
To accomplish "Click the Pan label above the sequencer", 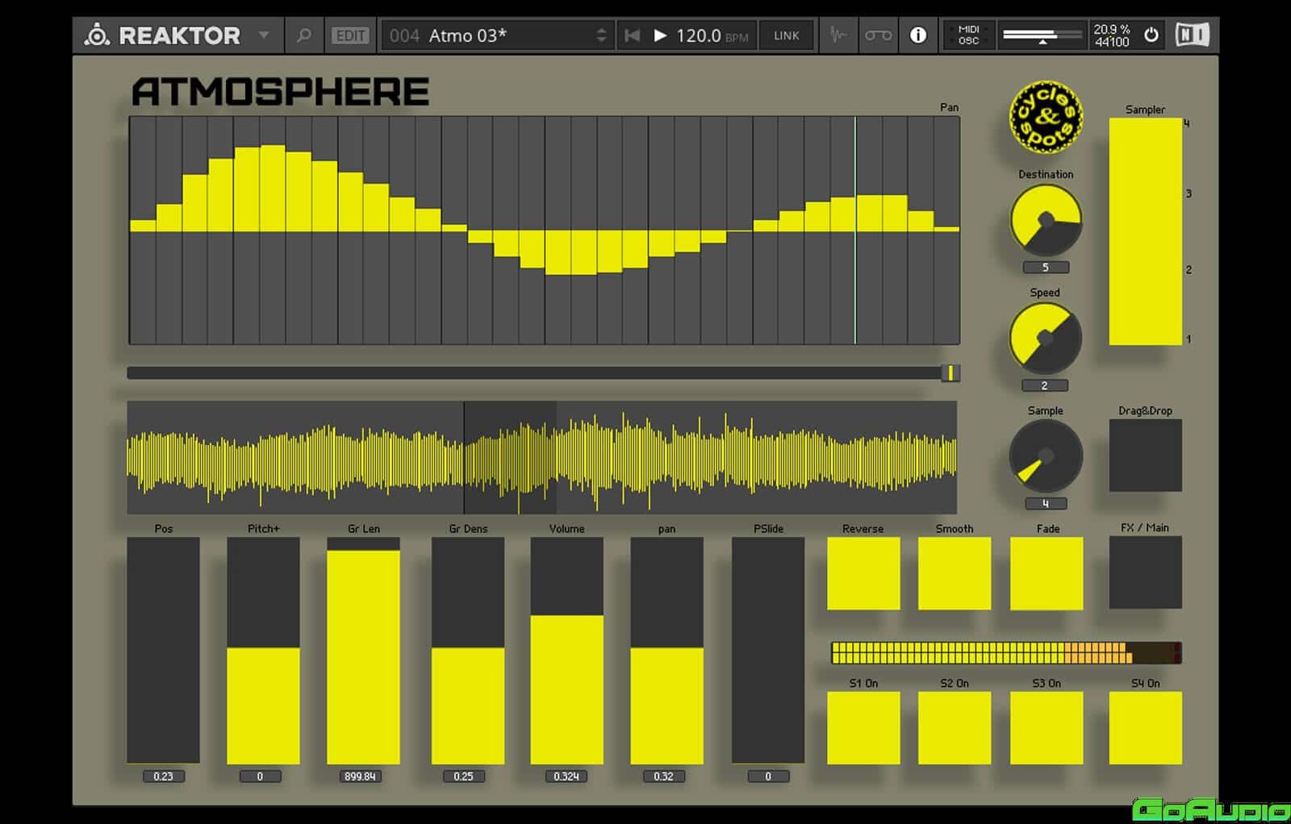I will pyautogui.click(x=949, y=107).
